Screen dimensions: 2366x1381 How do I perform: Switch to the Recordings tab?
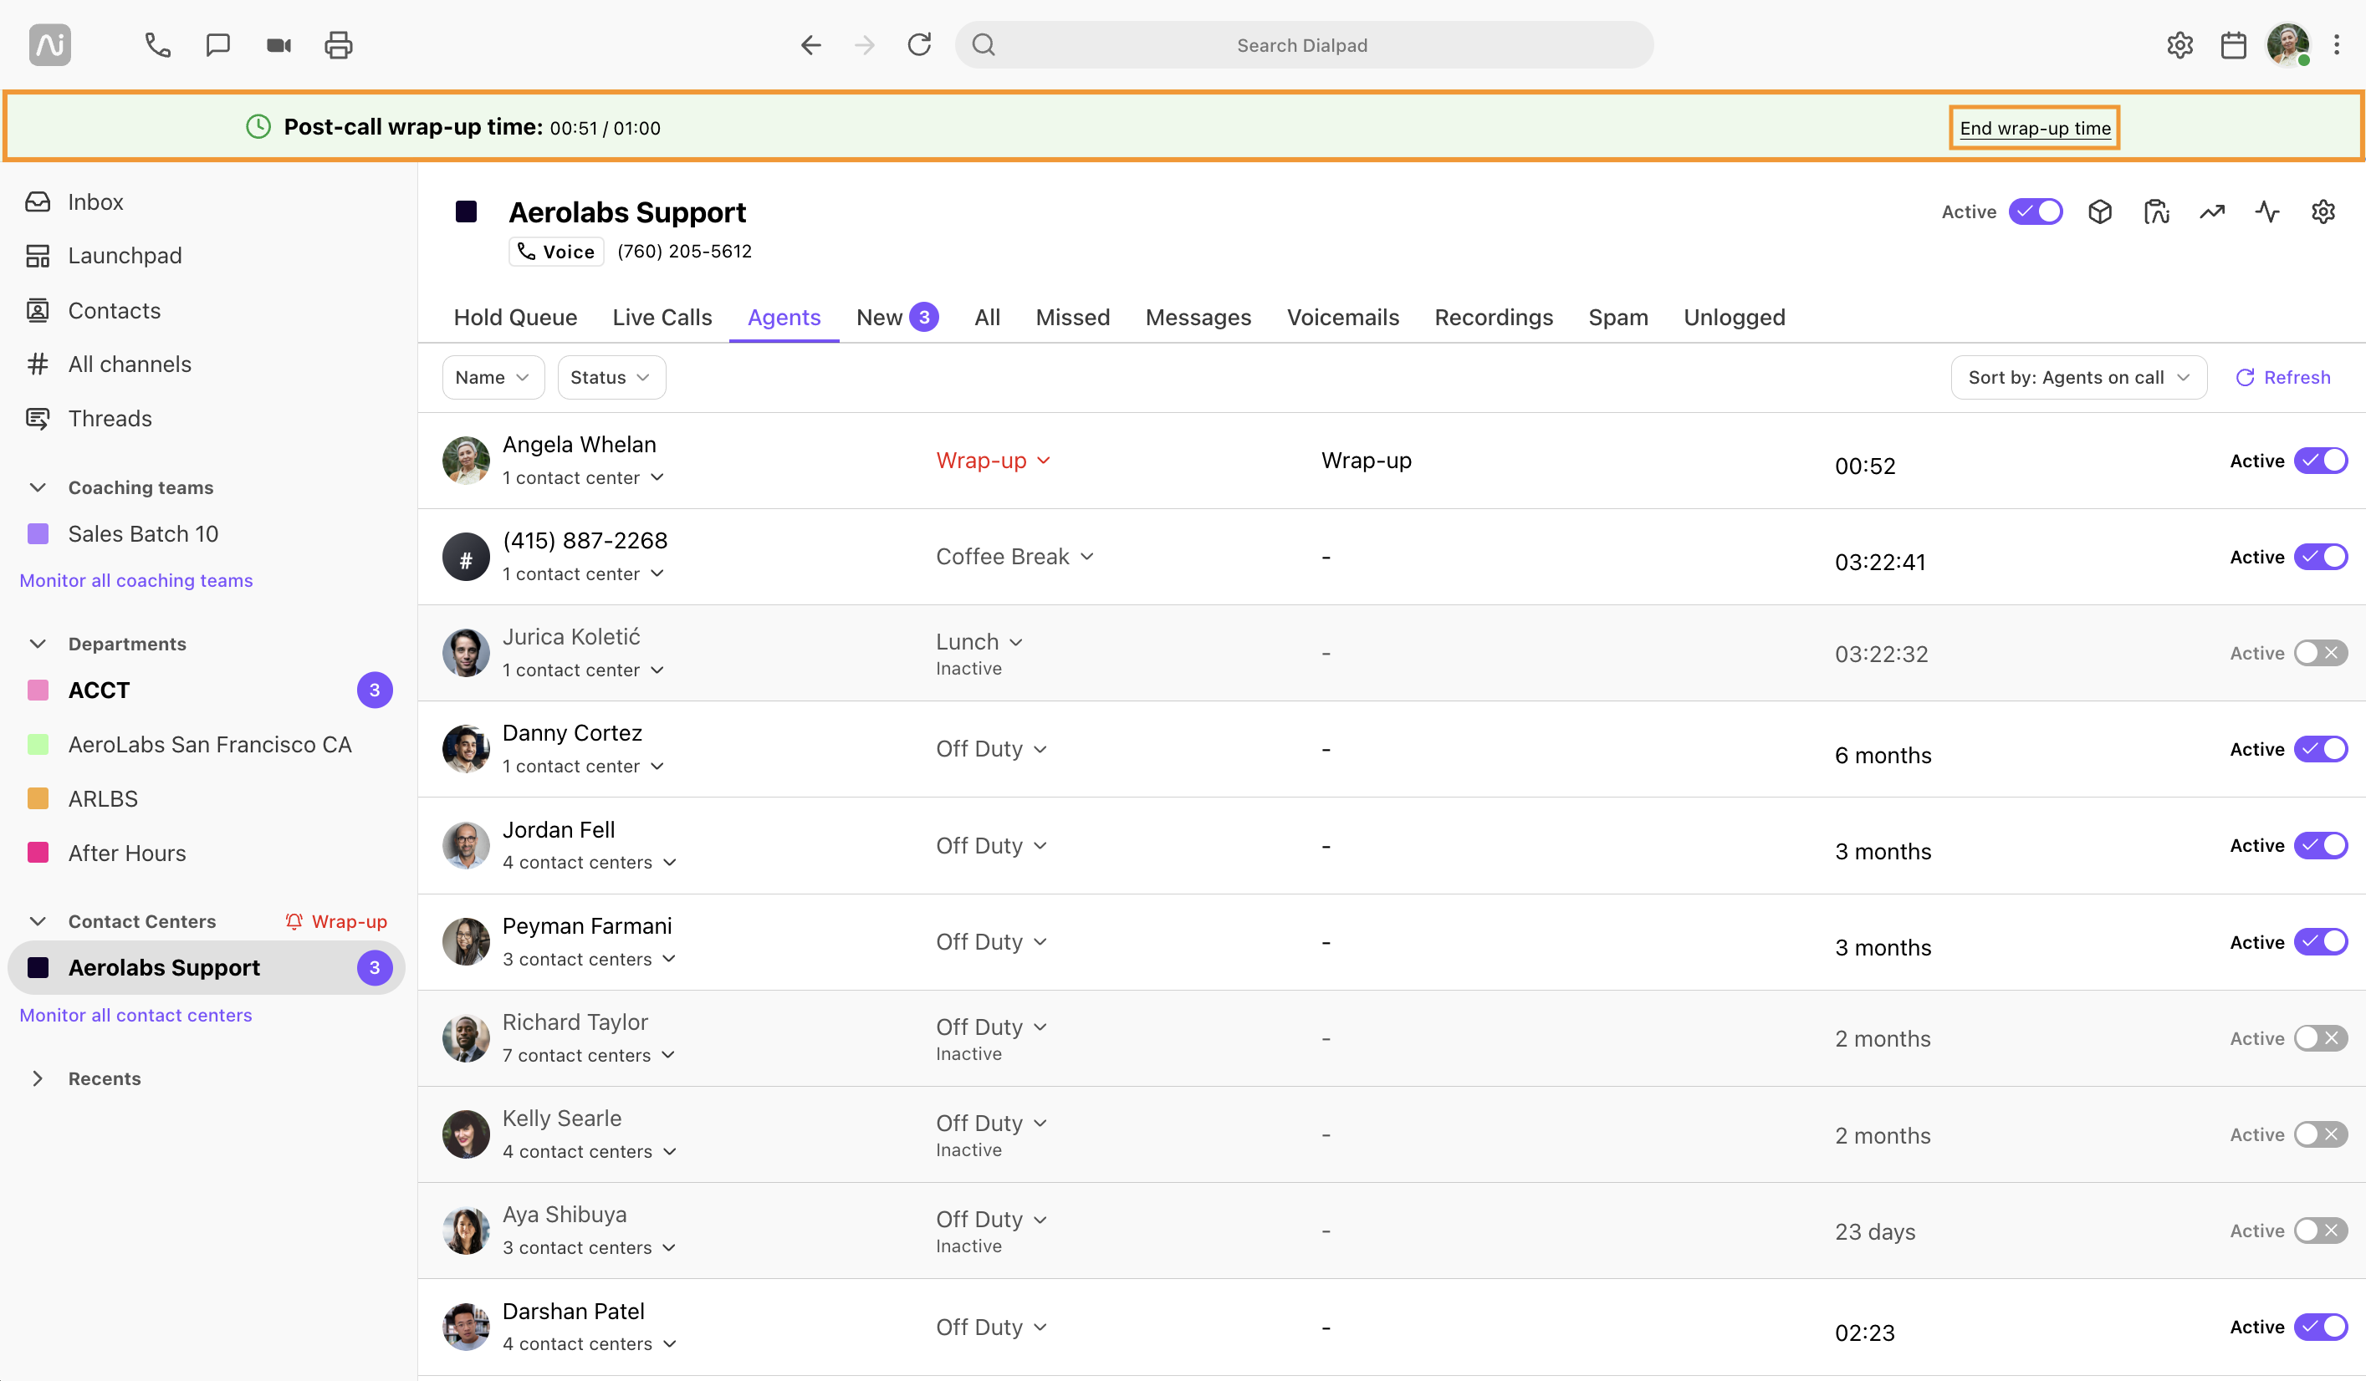[1494, 317]
